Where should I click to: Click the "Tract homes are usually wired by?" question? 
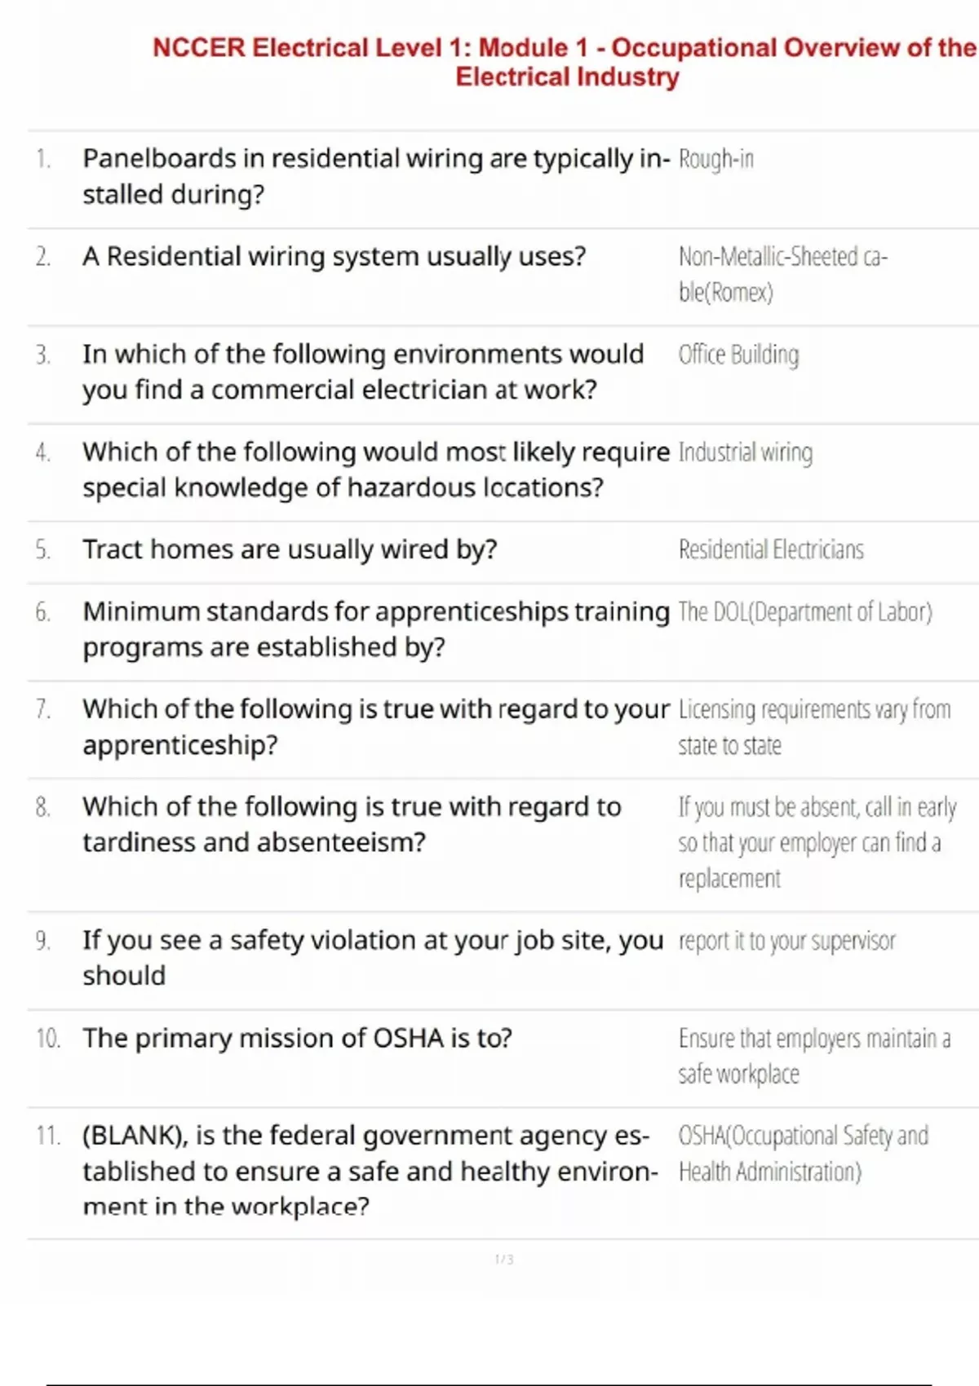tap(290, 550)
